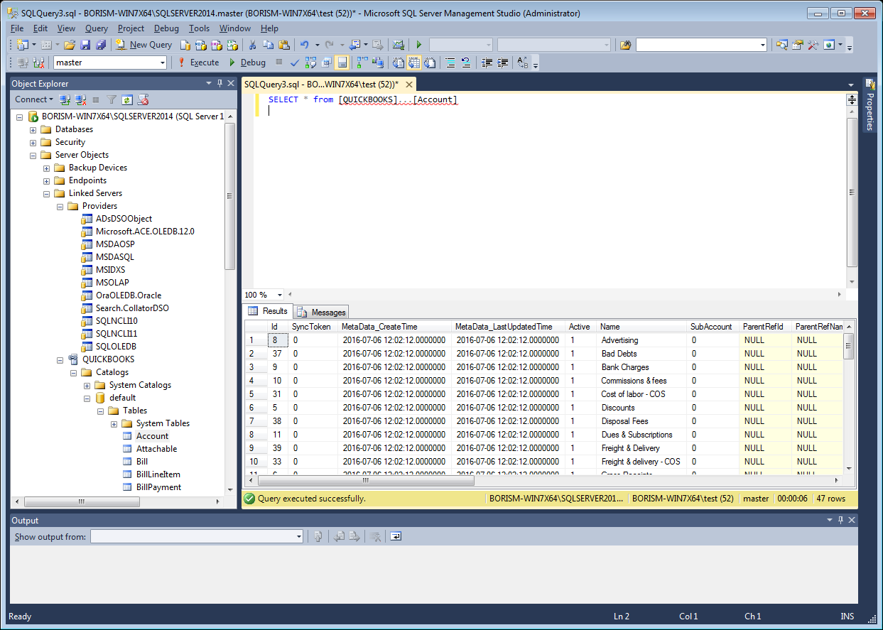Image resolution: width=883 pixels, height=630 pixels.
Task: Click the Comment out selected lines icon
Action: click(450, 63)
